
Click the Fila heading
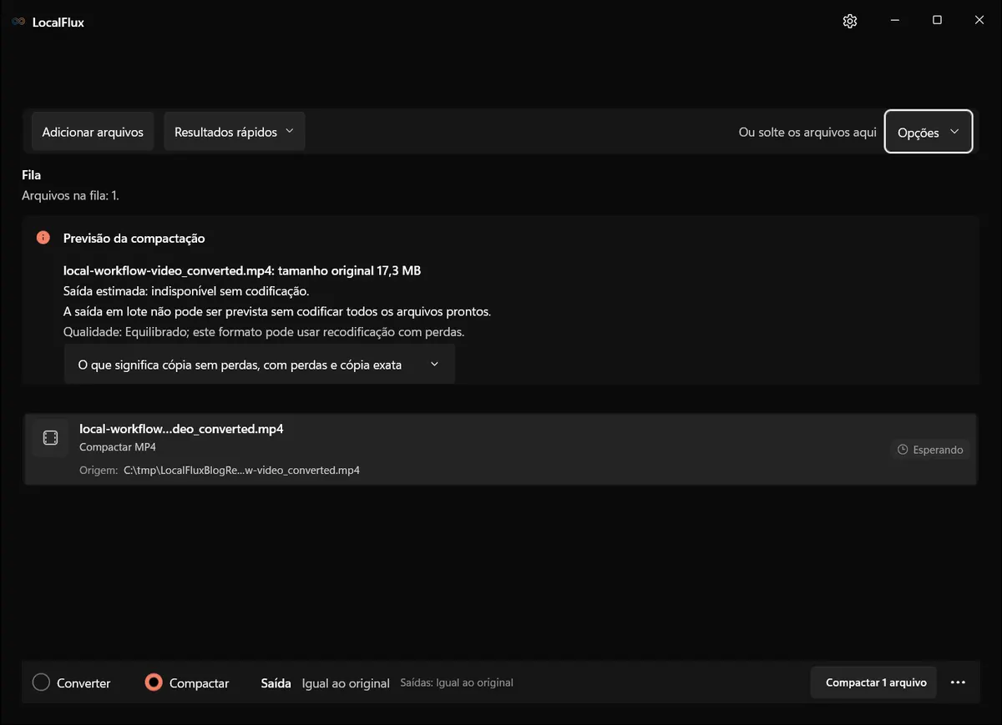click(32, 175)
